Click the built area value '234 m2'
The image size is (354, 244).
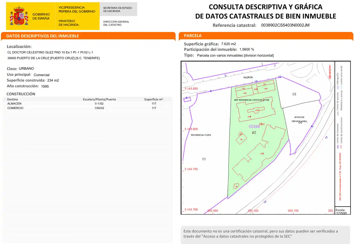(53, 80)
